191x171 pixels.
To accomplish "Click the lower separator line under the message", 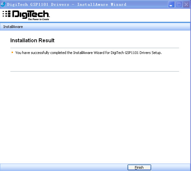I will pyautogui.click(x=95, y=71).
